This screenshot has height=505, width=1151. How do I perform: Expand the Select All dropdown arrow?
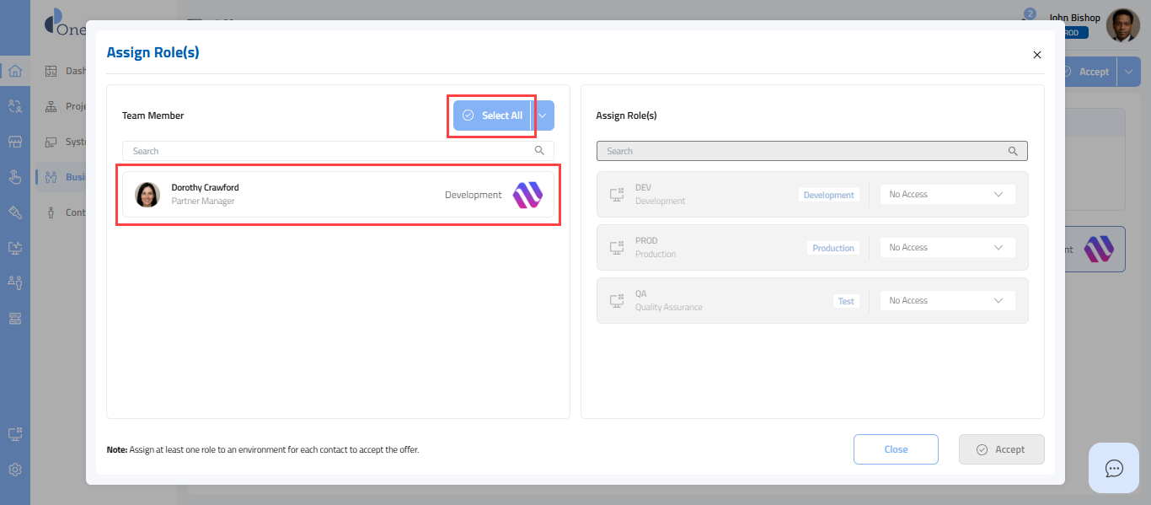pos(543,116)
